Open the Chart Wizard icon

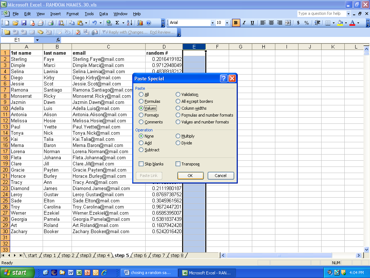point(140,23)
